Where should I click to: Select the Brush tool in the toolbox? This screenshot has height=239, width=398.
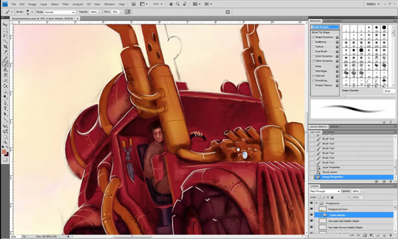5,64
